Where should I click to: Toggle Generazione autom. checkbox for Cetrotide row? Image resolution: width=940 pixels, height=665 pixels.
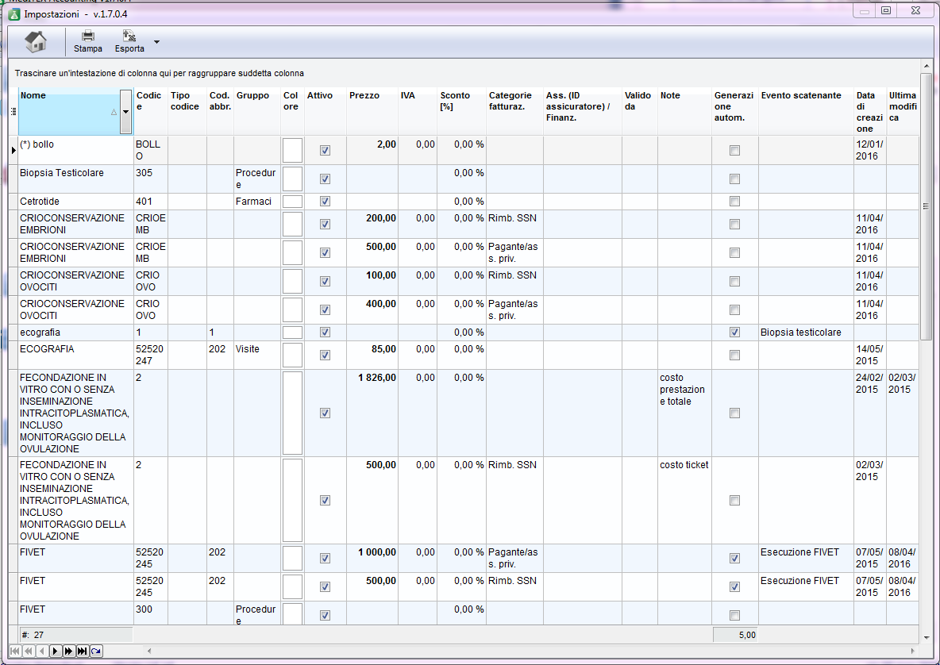(x=734, y=202)
